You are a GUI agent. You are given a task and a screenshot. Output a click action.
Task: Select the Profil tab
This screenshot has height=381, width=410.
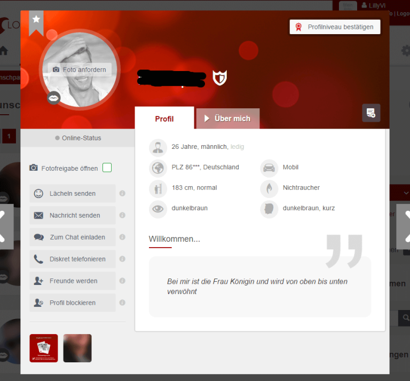pos(164,118)
